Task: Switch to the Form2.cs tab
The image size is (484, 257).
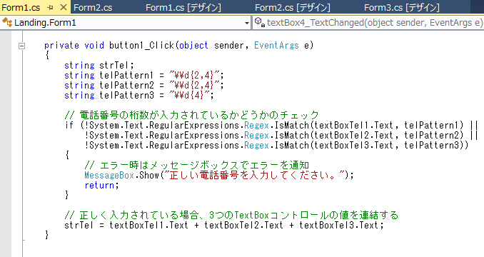Action: (93, 7)
